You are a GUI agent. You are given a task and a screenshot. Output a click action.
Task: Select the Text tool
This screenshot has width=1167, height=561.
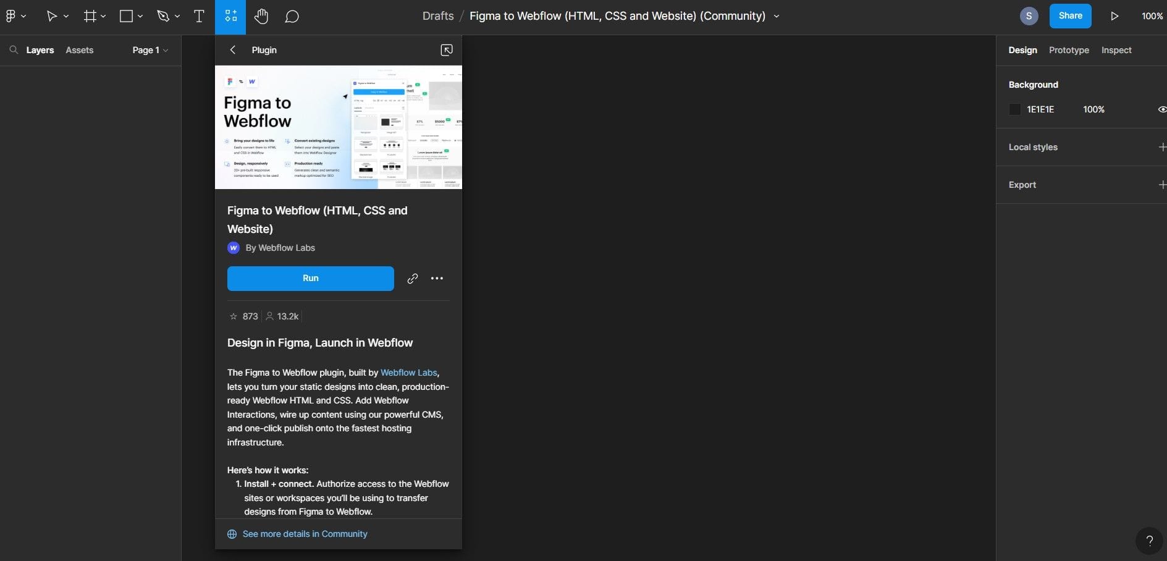tap(199, 16)
